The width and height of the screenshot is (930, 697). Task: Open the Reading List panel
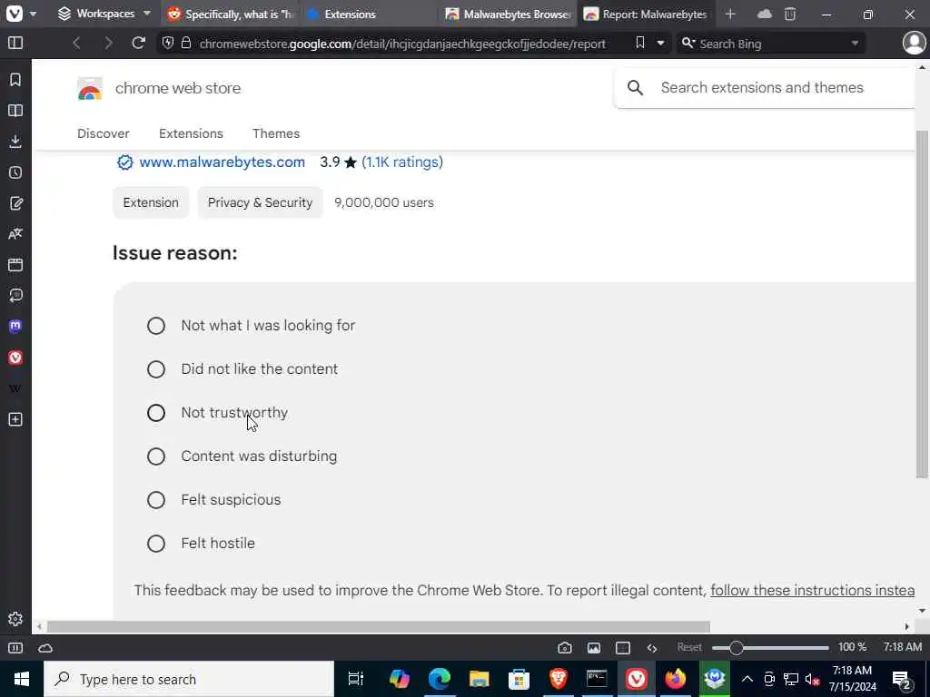(15, 110)
